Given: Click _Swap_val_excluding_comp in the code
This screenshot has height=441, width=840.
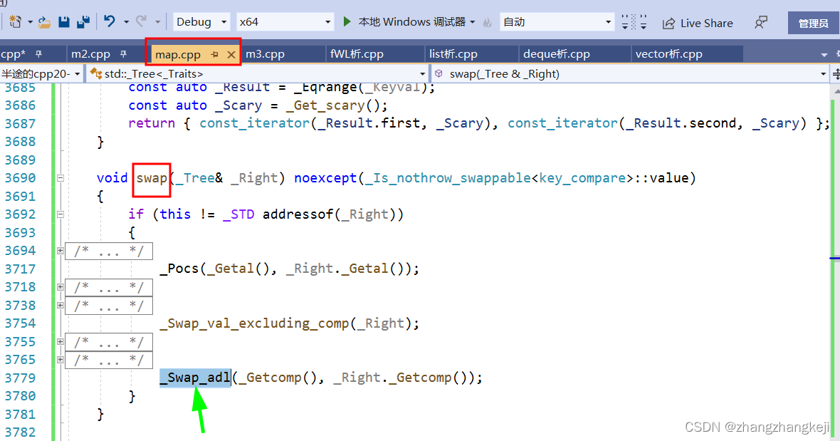Looking at the screenshot, I should coord(254,323).
